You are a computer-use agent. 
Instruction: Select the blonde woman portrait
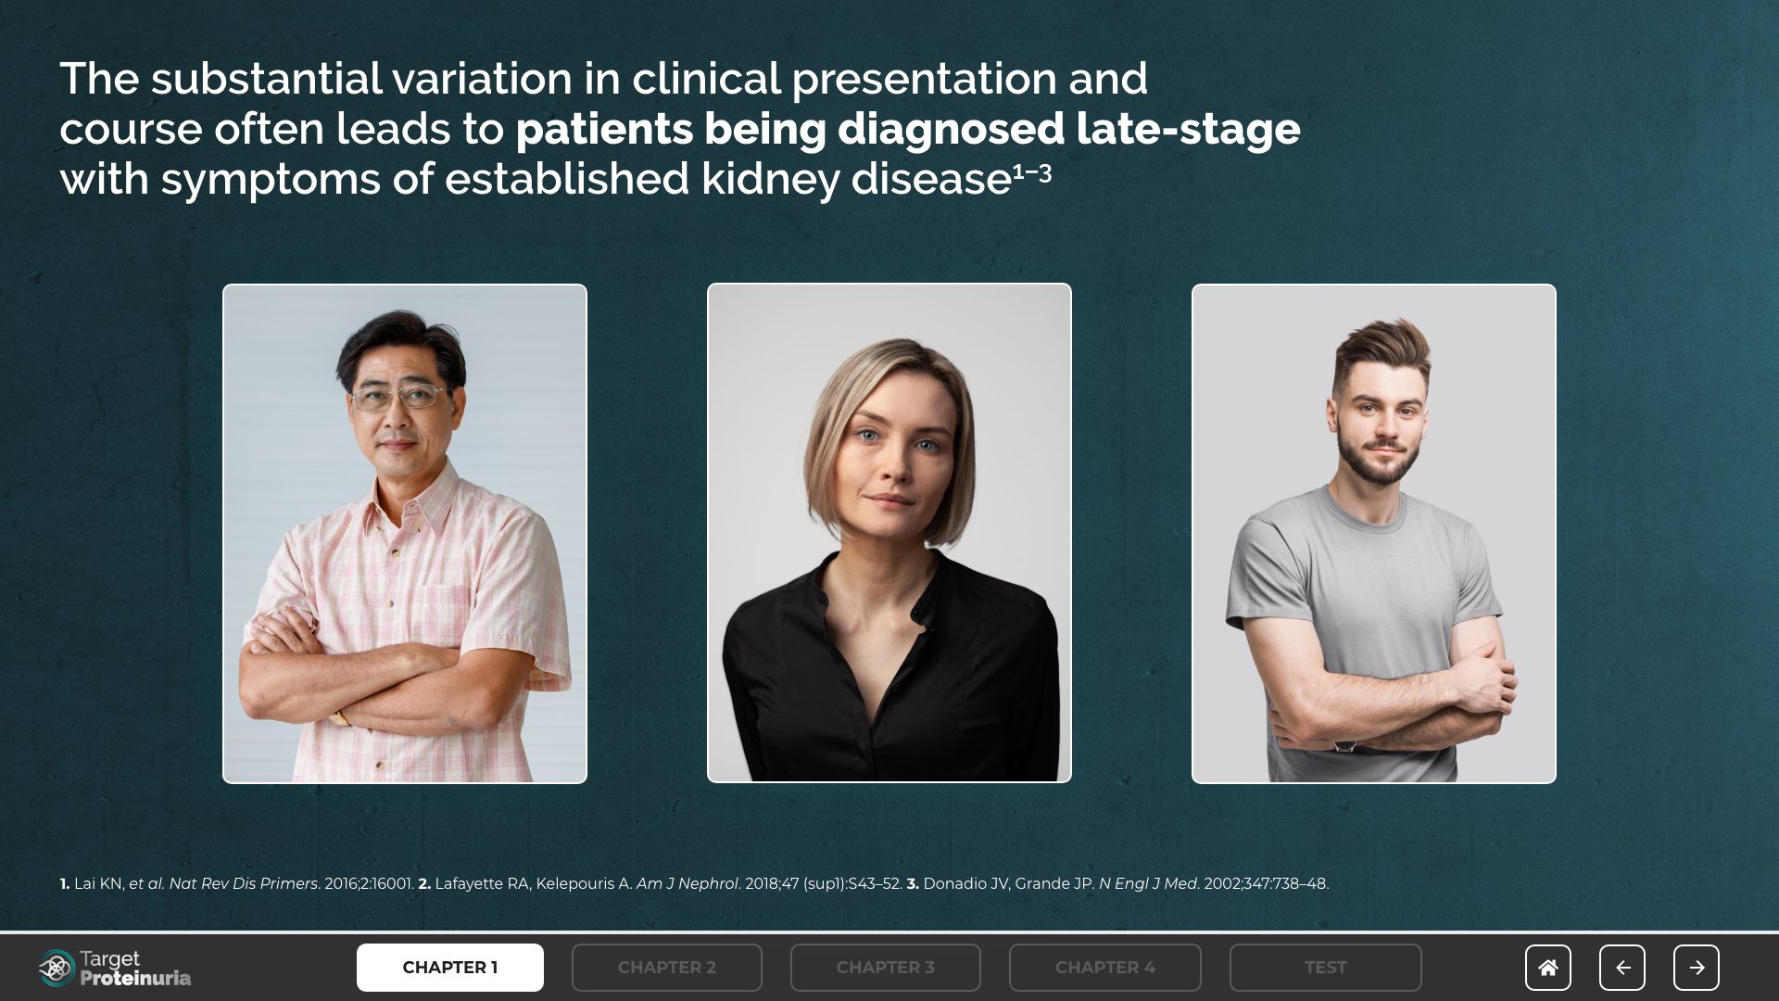pos(889,534)
